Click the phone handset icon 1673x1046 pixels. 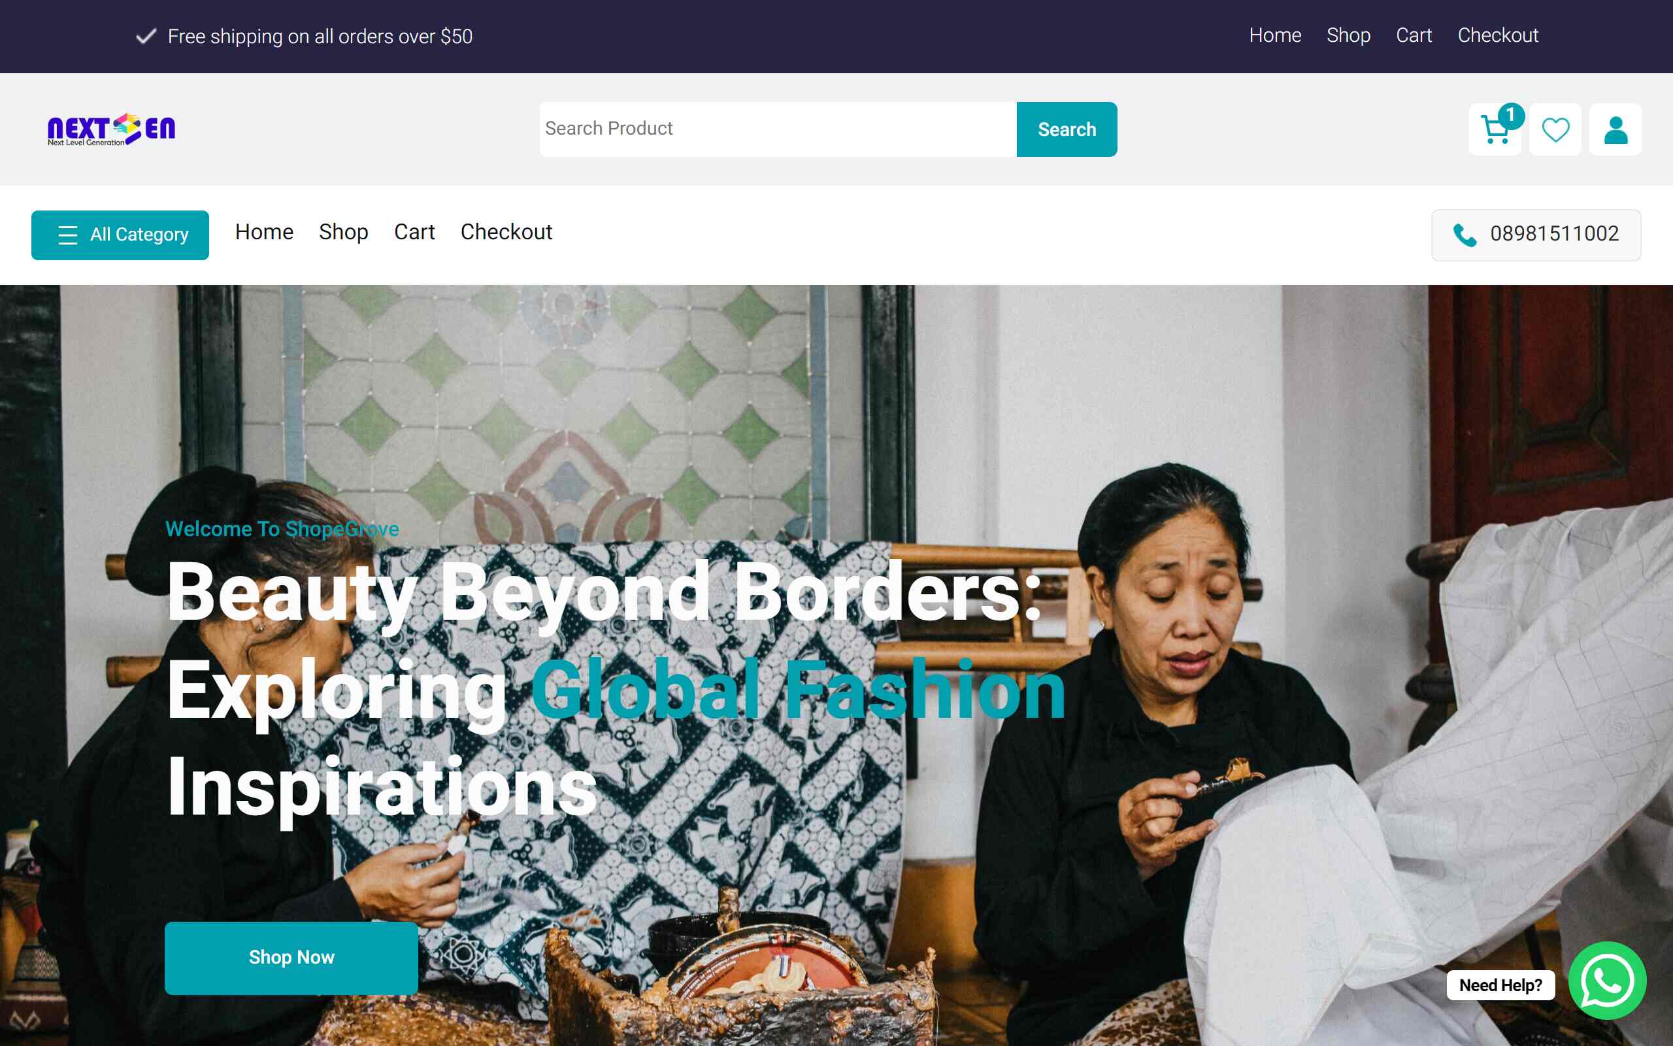pos(1465,235)
